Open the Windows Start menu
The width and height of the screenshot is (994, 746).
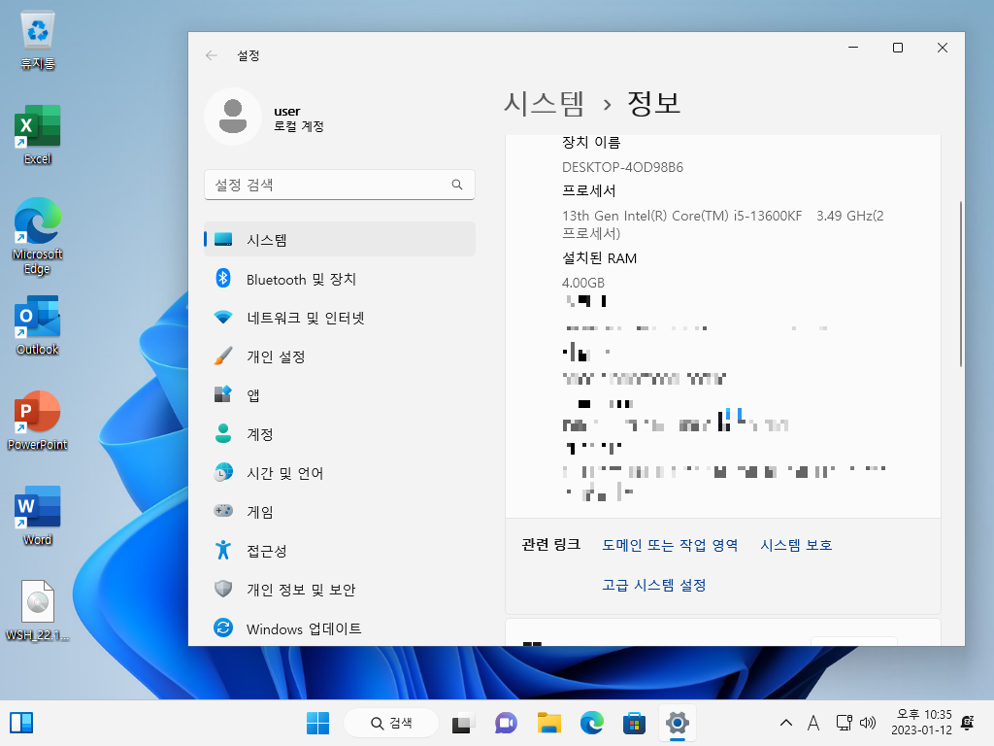coord(317,723)
